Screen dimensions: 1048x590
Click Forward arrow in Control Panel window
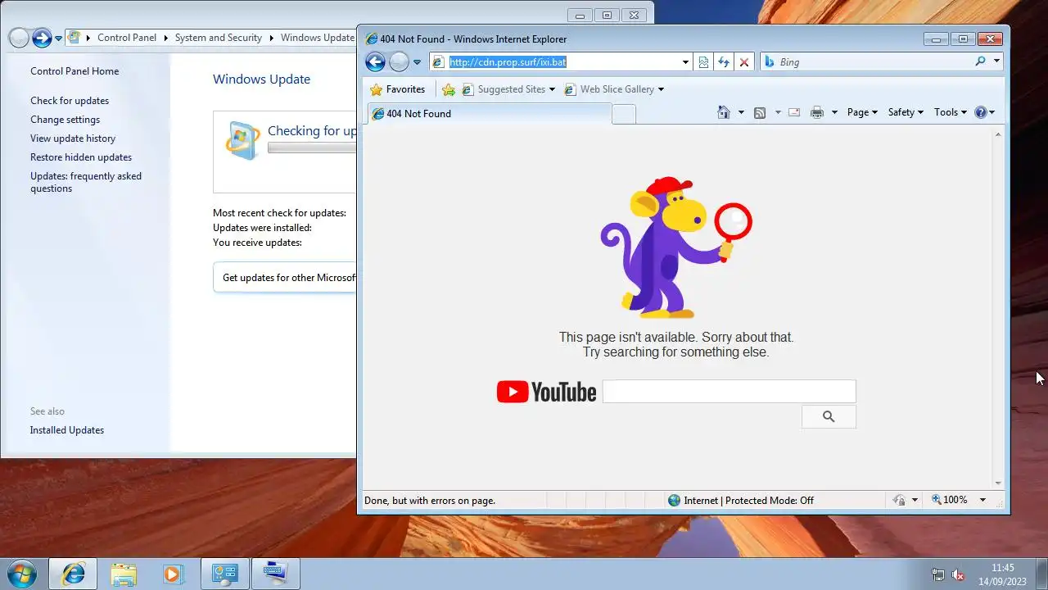[x=42, y=38]
